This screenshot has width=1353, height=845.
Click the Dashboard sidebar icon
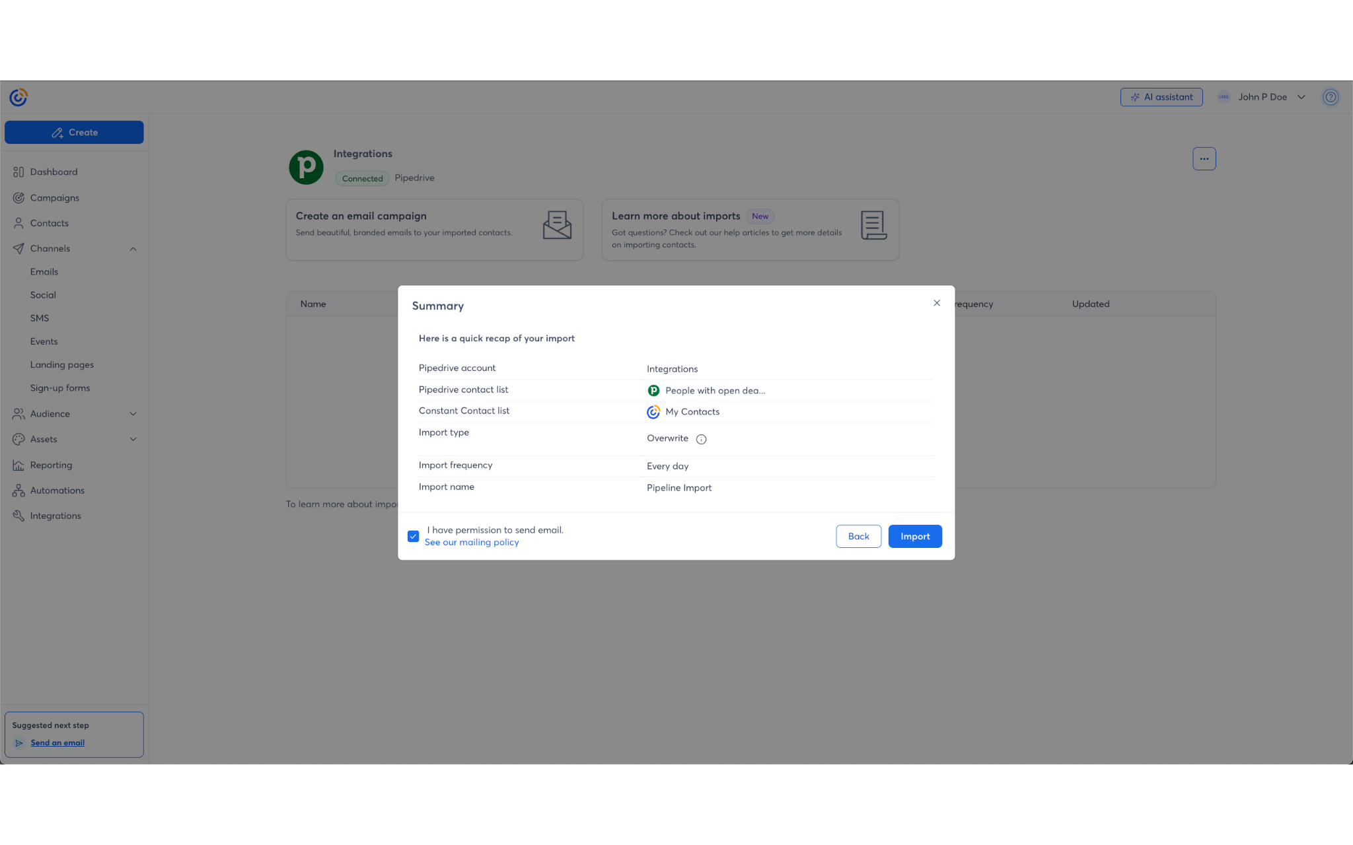coord(18,172)
